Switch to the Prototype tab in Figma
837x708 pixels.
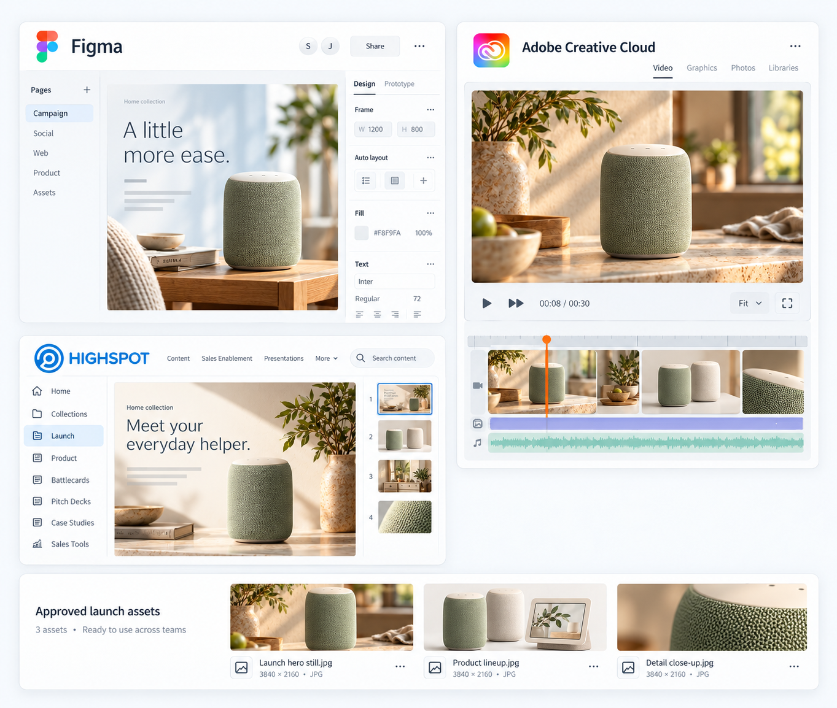[x=399, y=84]
